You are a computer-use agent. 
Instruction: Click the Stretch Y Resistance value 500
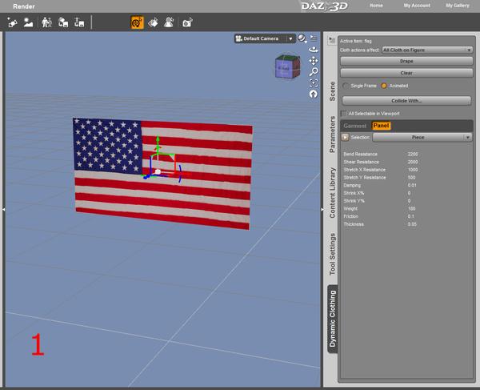click(x=411, y=178)
